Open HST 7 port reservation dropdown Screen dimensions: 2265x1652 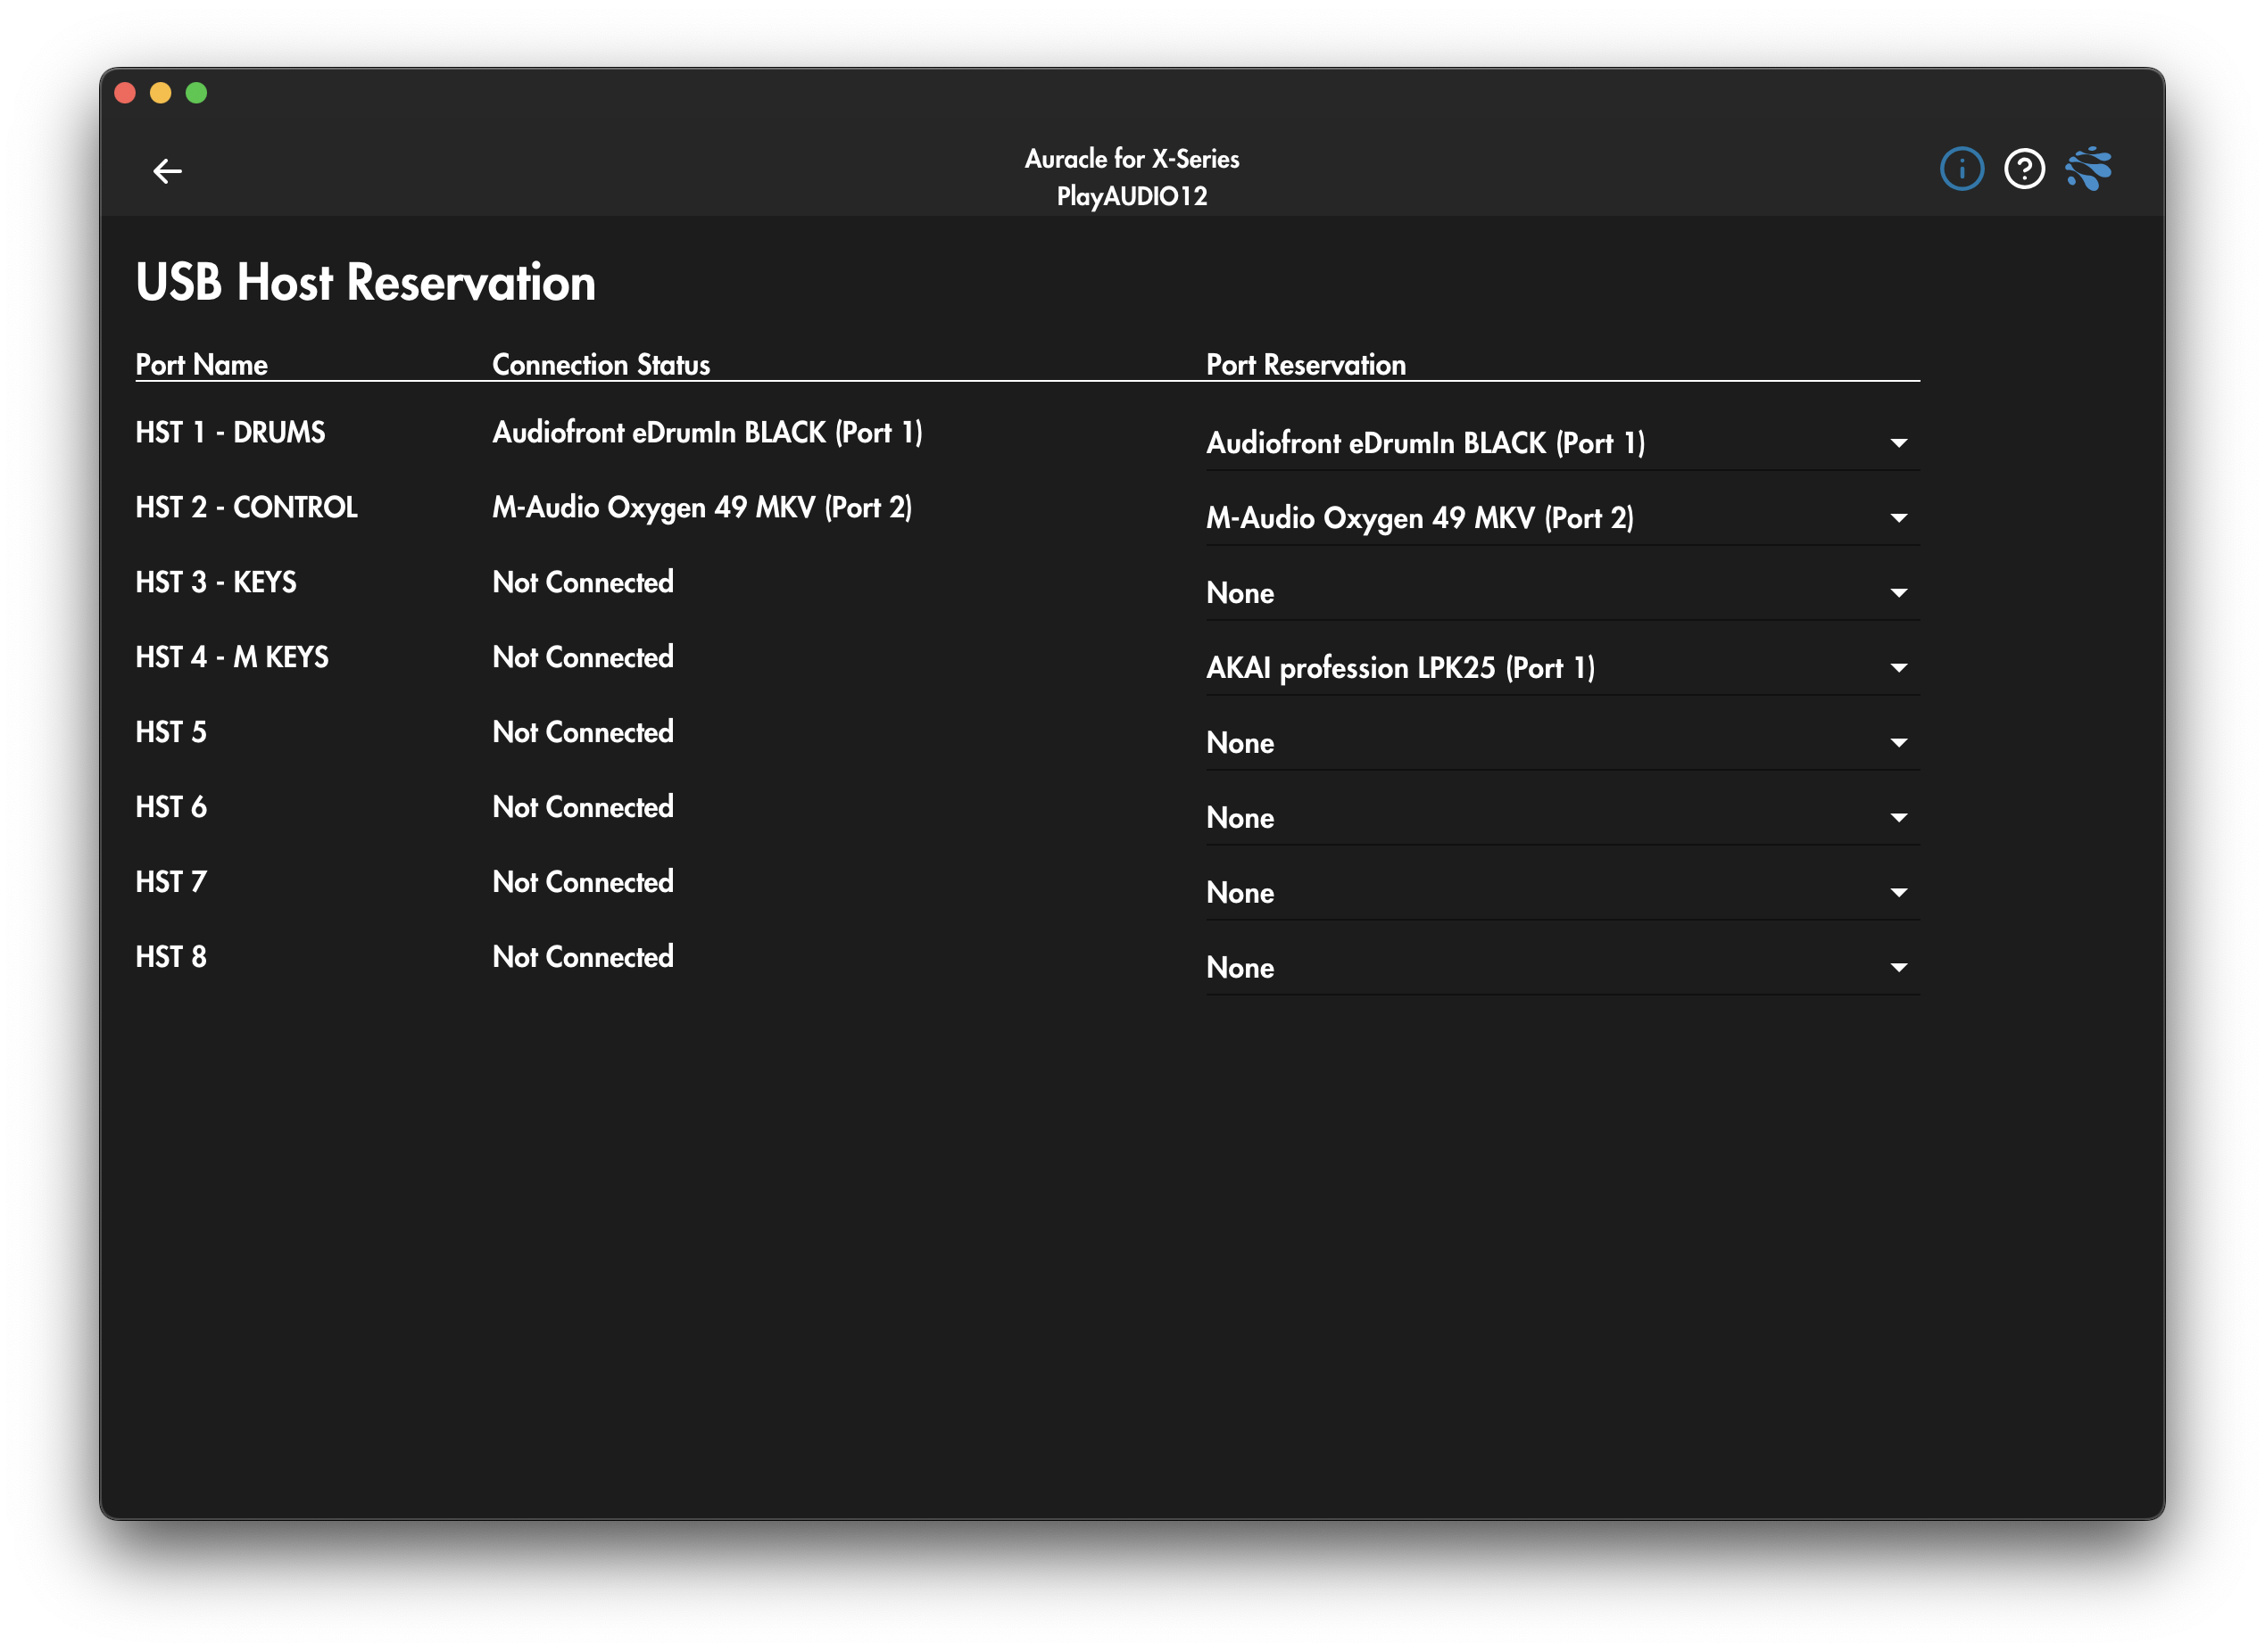click(1563, 893)
